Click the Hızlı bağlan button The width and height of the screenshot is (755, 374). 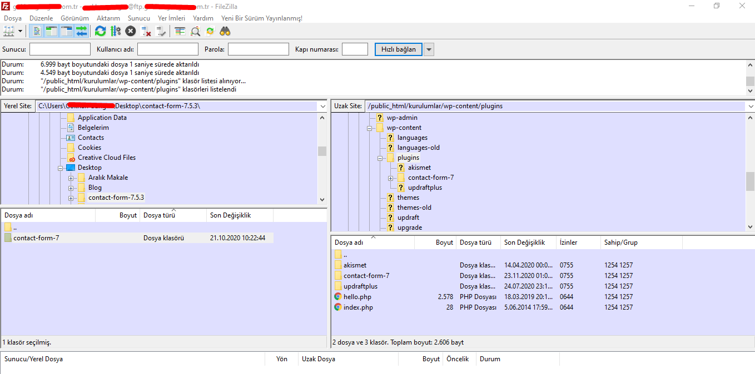(399, 49)
